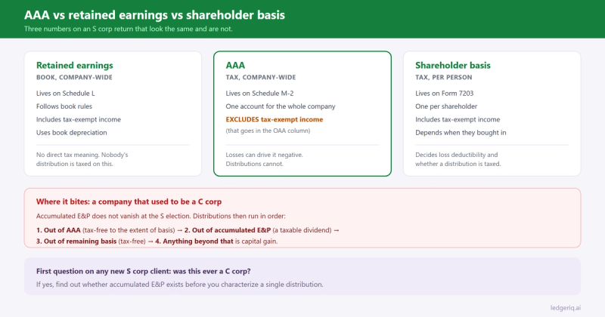Click 'Includes tax-exempt income' in Shareholder basis card

pyautogui.click(x=458, y=119)
